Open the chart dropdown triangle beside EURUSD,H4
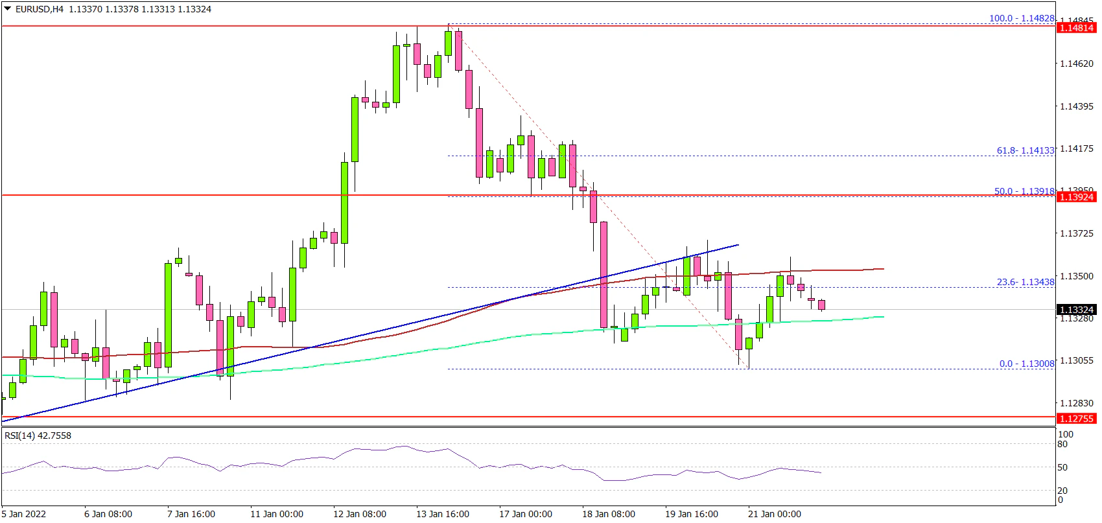The image size is (1102, 523). coord(8,9)
